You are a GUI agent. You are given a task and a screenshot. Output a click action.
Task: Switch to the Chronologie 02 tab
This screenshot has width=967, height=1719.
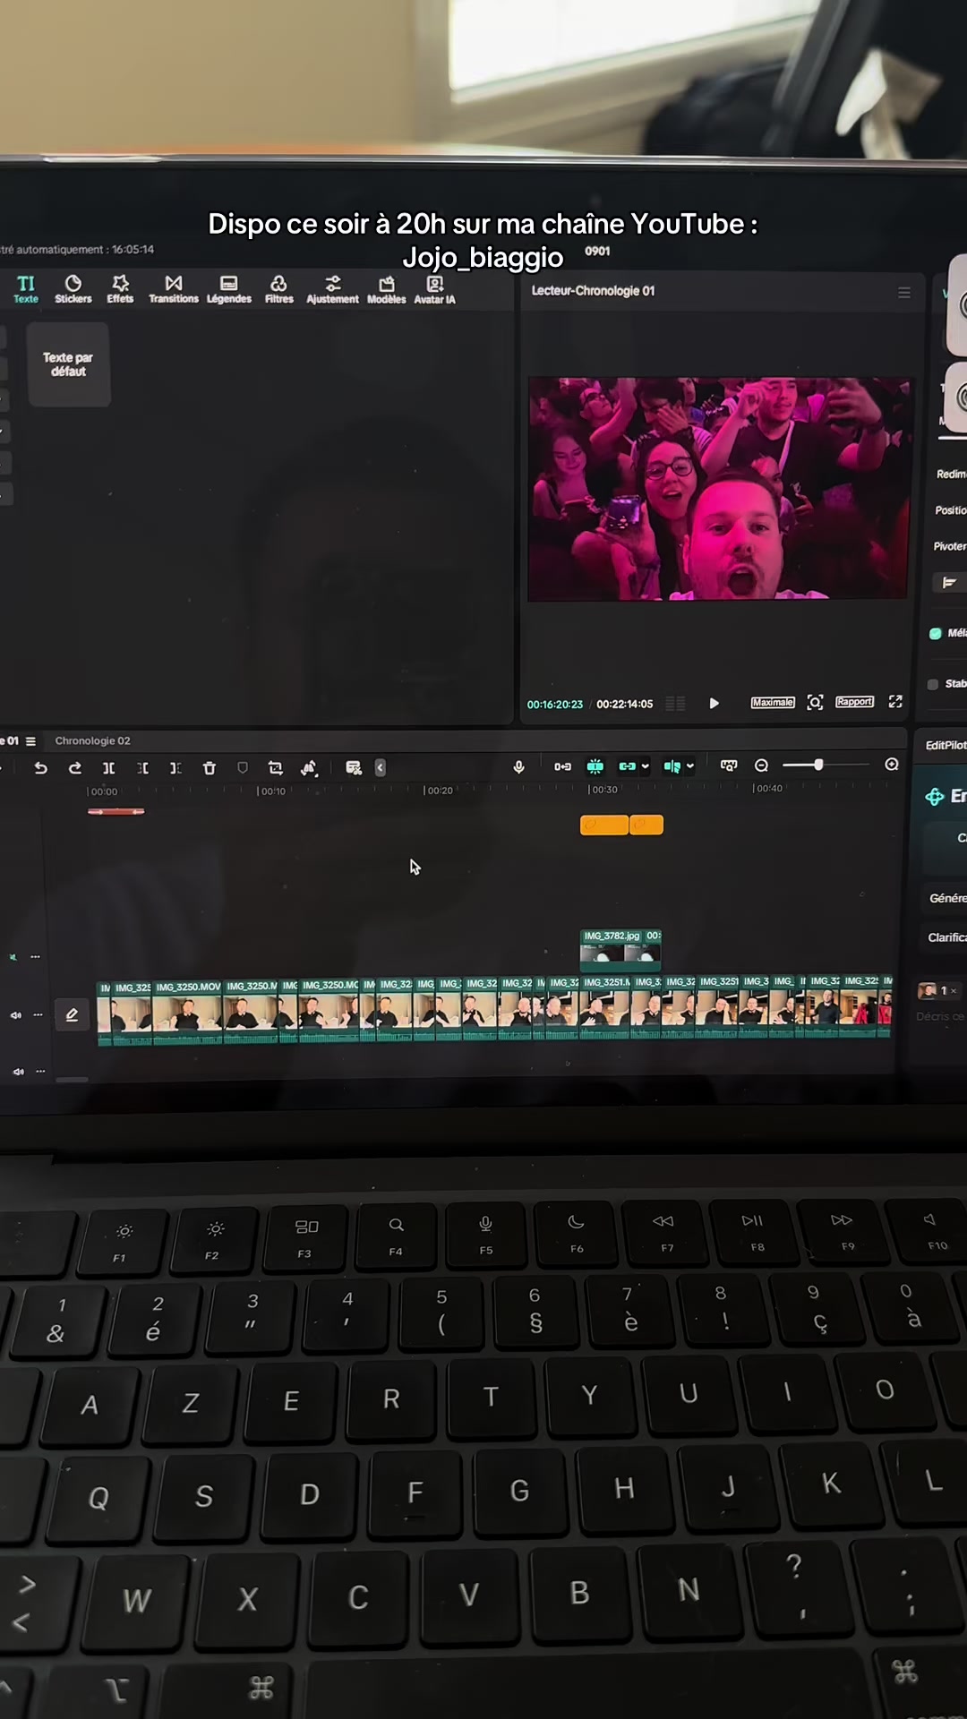pos(92,740)
